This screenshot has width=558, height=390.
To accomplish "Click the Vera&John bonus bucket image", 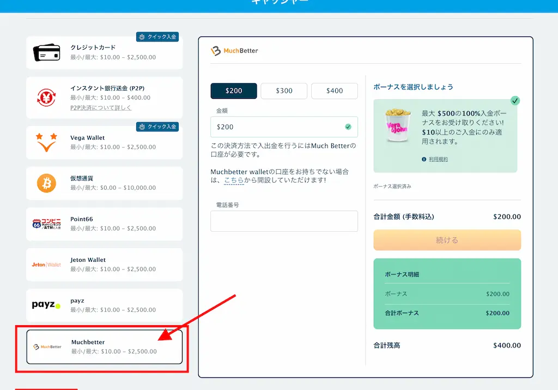I will (x=397, y=125).
